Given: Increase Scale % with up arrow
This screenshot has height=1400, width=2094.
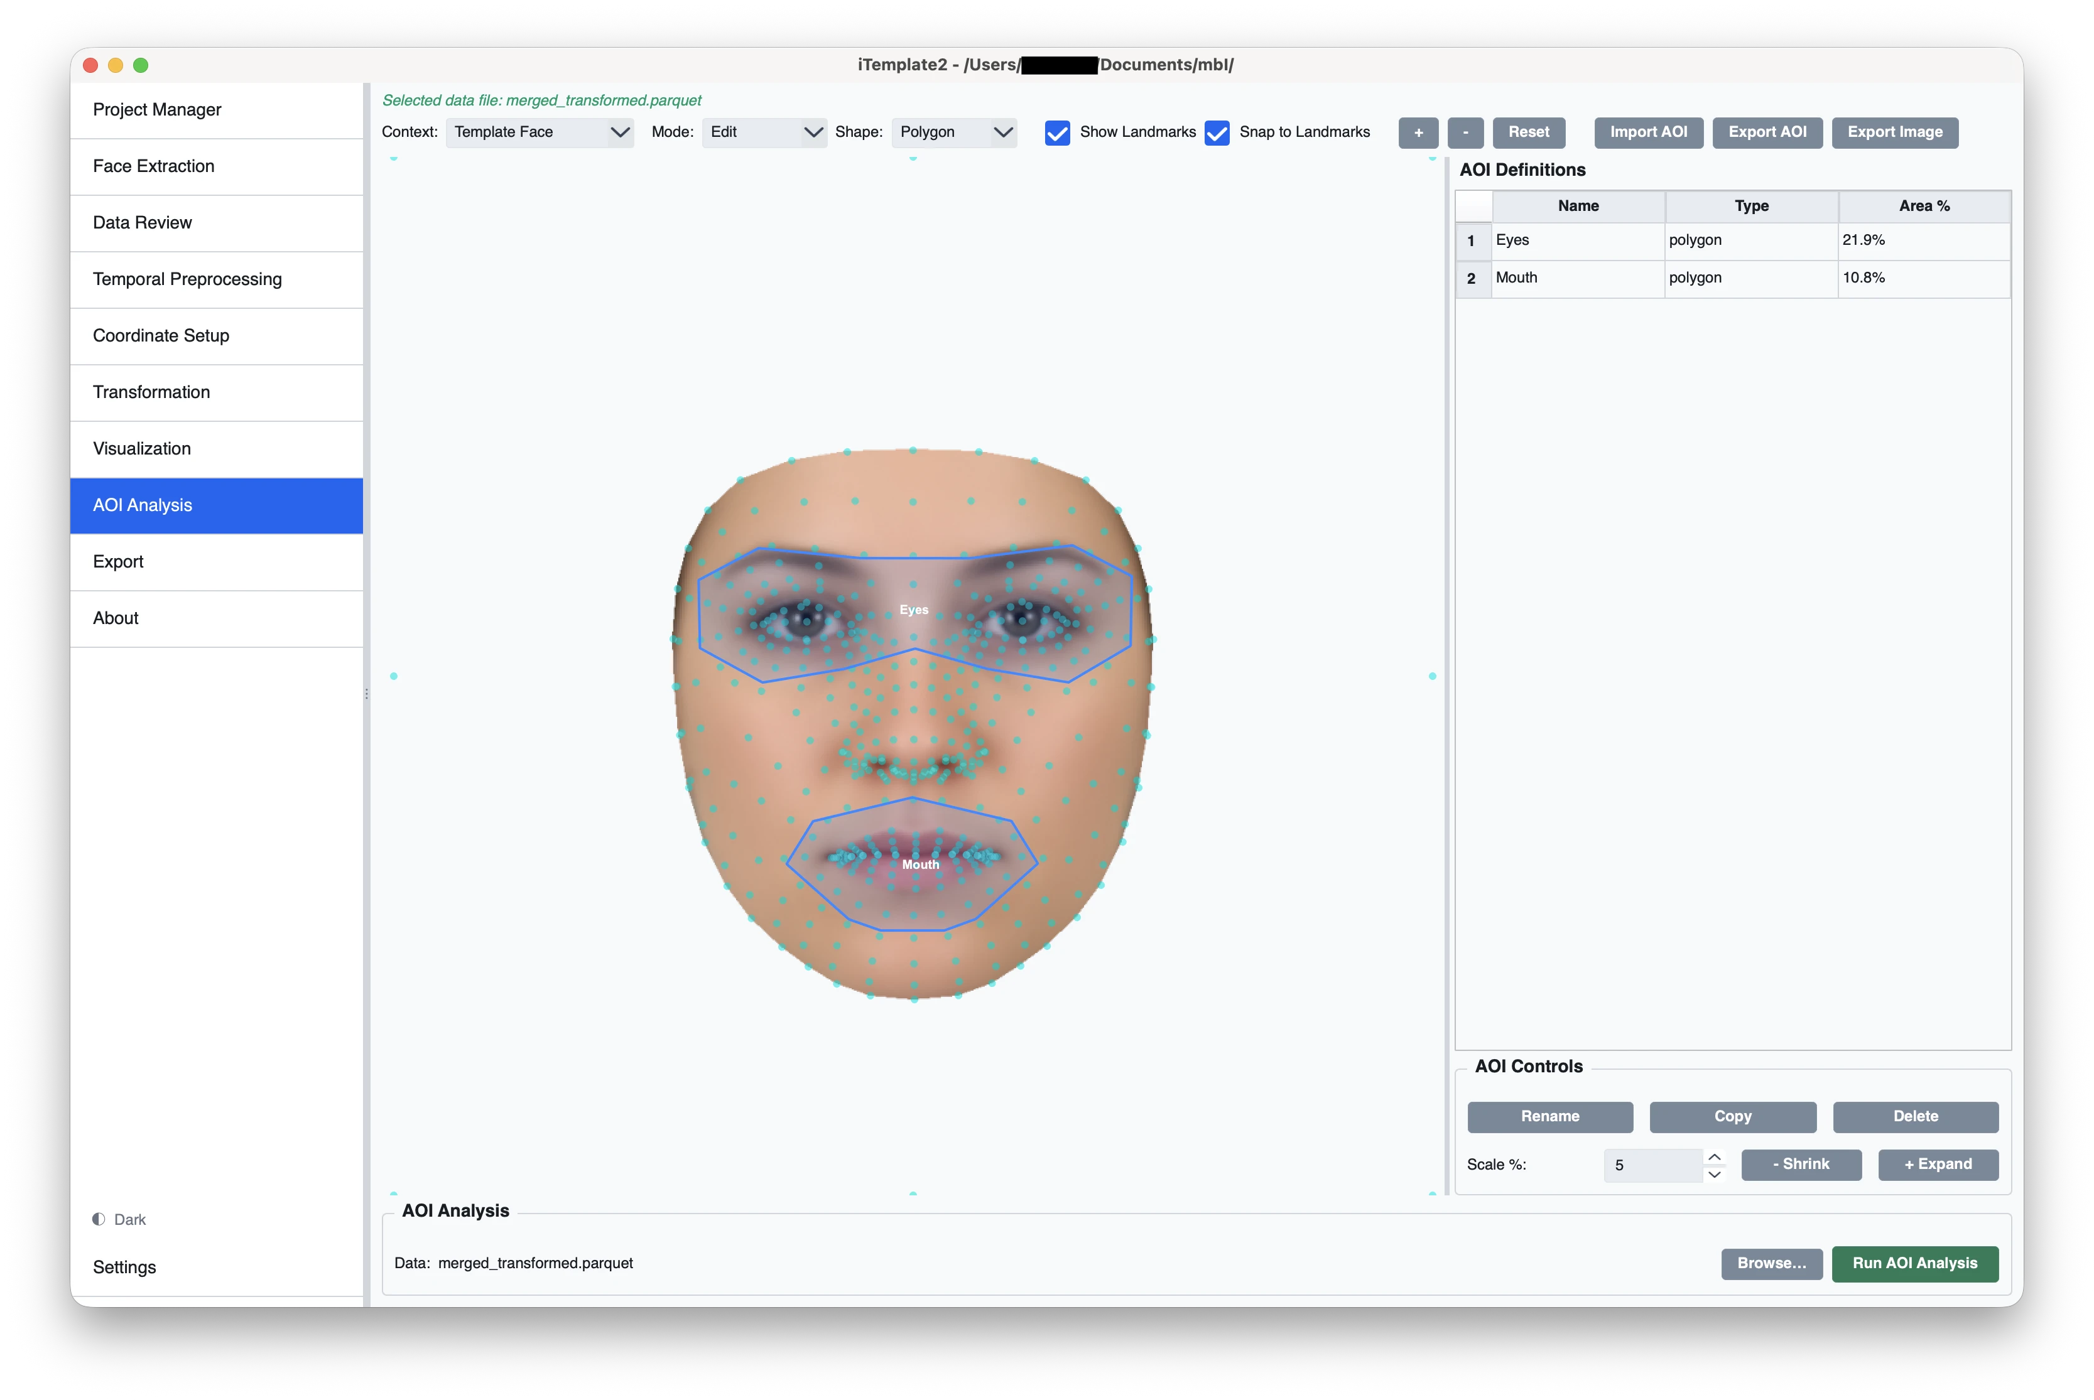Looking at the screenshot, I should 1713,1156.
